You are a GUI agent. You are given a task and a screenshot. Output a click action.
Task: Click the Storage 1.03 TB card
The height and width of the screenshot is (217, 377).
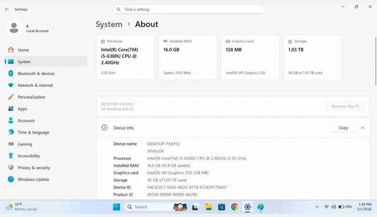click(x=312, y=57)
